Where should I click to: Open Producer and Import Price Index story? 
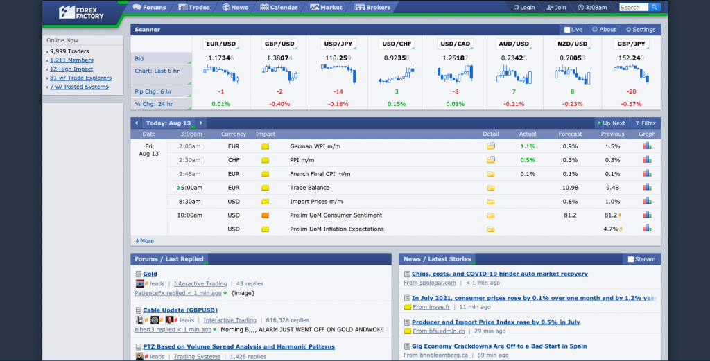pos(496,322)
